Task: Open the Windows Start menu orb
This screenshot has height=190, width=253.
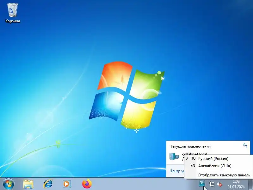Action: click(9, 184)
